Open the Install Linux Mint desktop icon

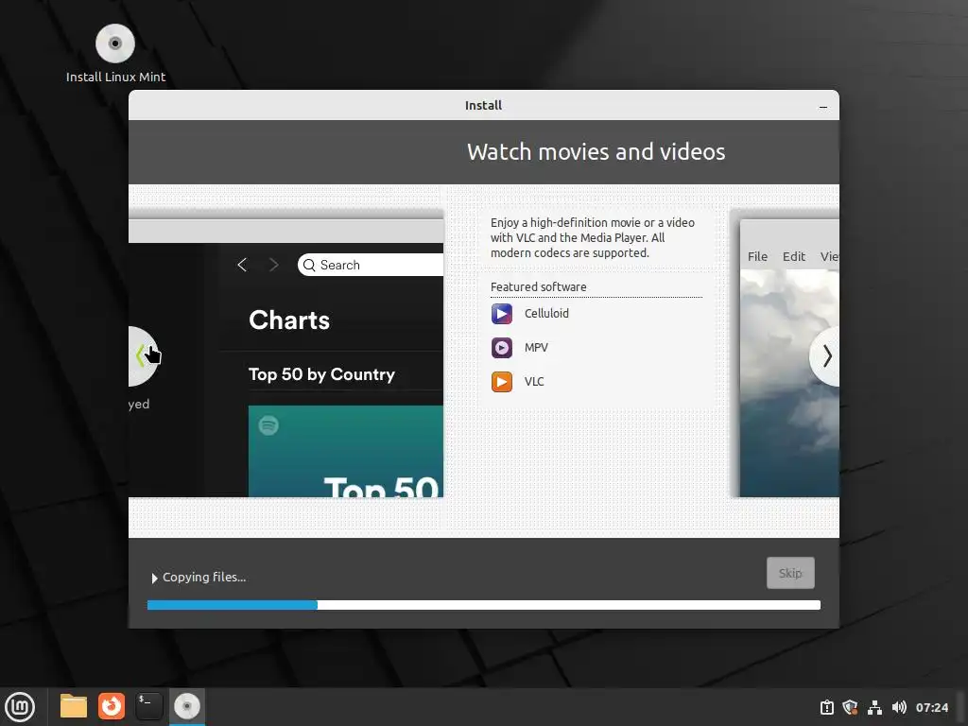tap(115, 54)
